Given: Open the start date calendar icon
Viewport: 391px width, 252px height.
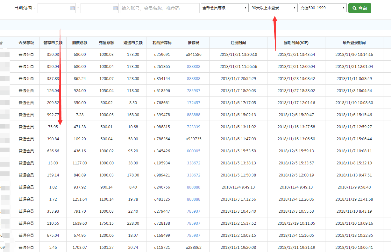Looking at the screenshot, I should point(73,8).
